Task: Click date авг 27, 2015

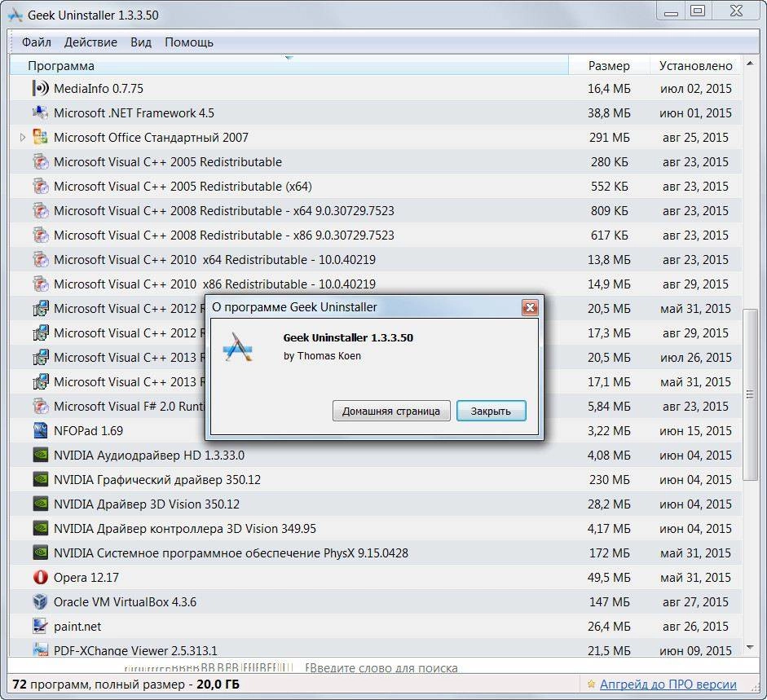Action: (x=695, y=602)
